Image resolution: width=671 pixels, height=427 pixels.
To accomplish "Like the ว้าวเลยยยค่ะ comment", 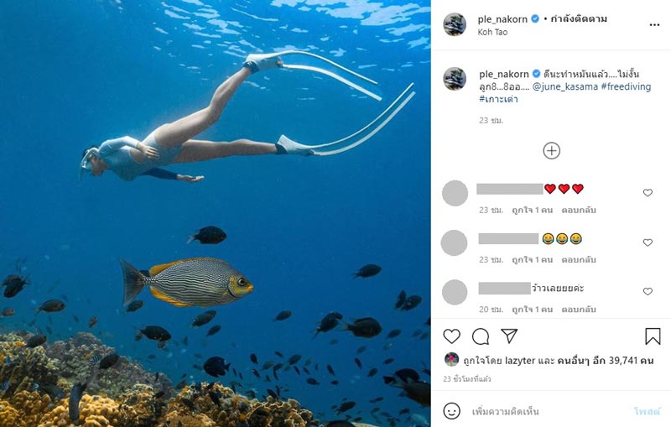I will (648, 292).
